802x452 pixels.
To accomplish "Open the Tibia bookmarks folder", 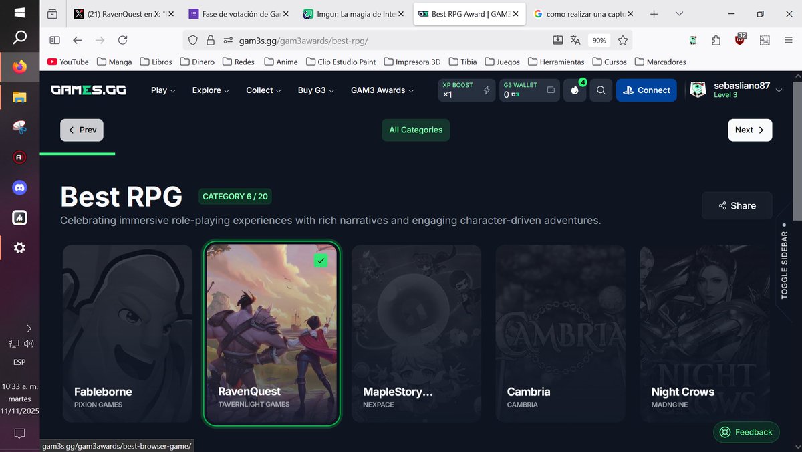I will 462,62.
